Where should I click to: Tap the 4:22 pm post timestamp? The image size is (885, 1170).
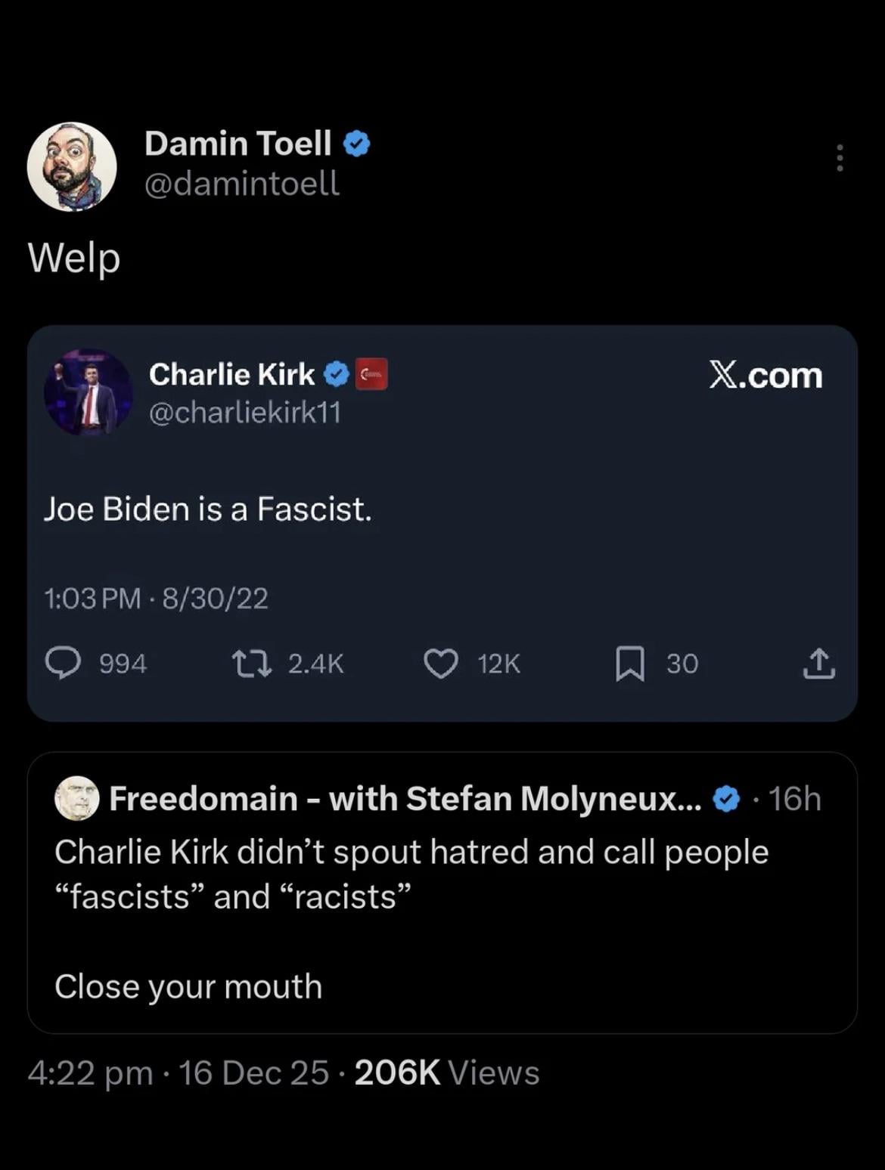pos(89,1073)
